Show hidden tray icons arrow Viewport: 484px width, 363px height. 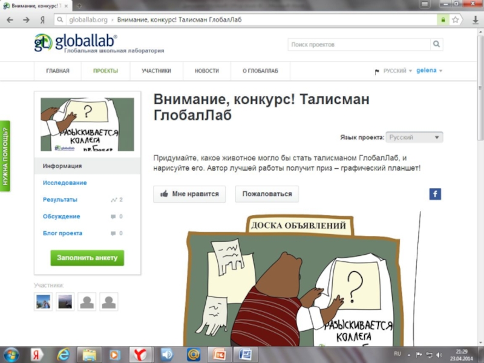click(410, 355)
